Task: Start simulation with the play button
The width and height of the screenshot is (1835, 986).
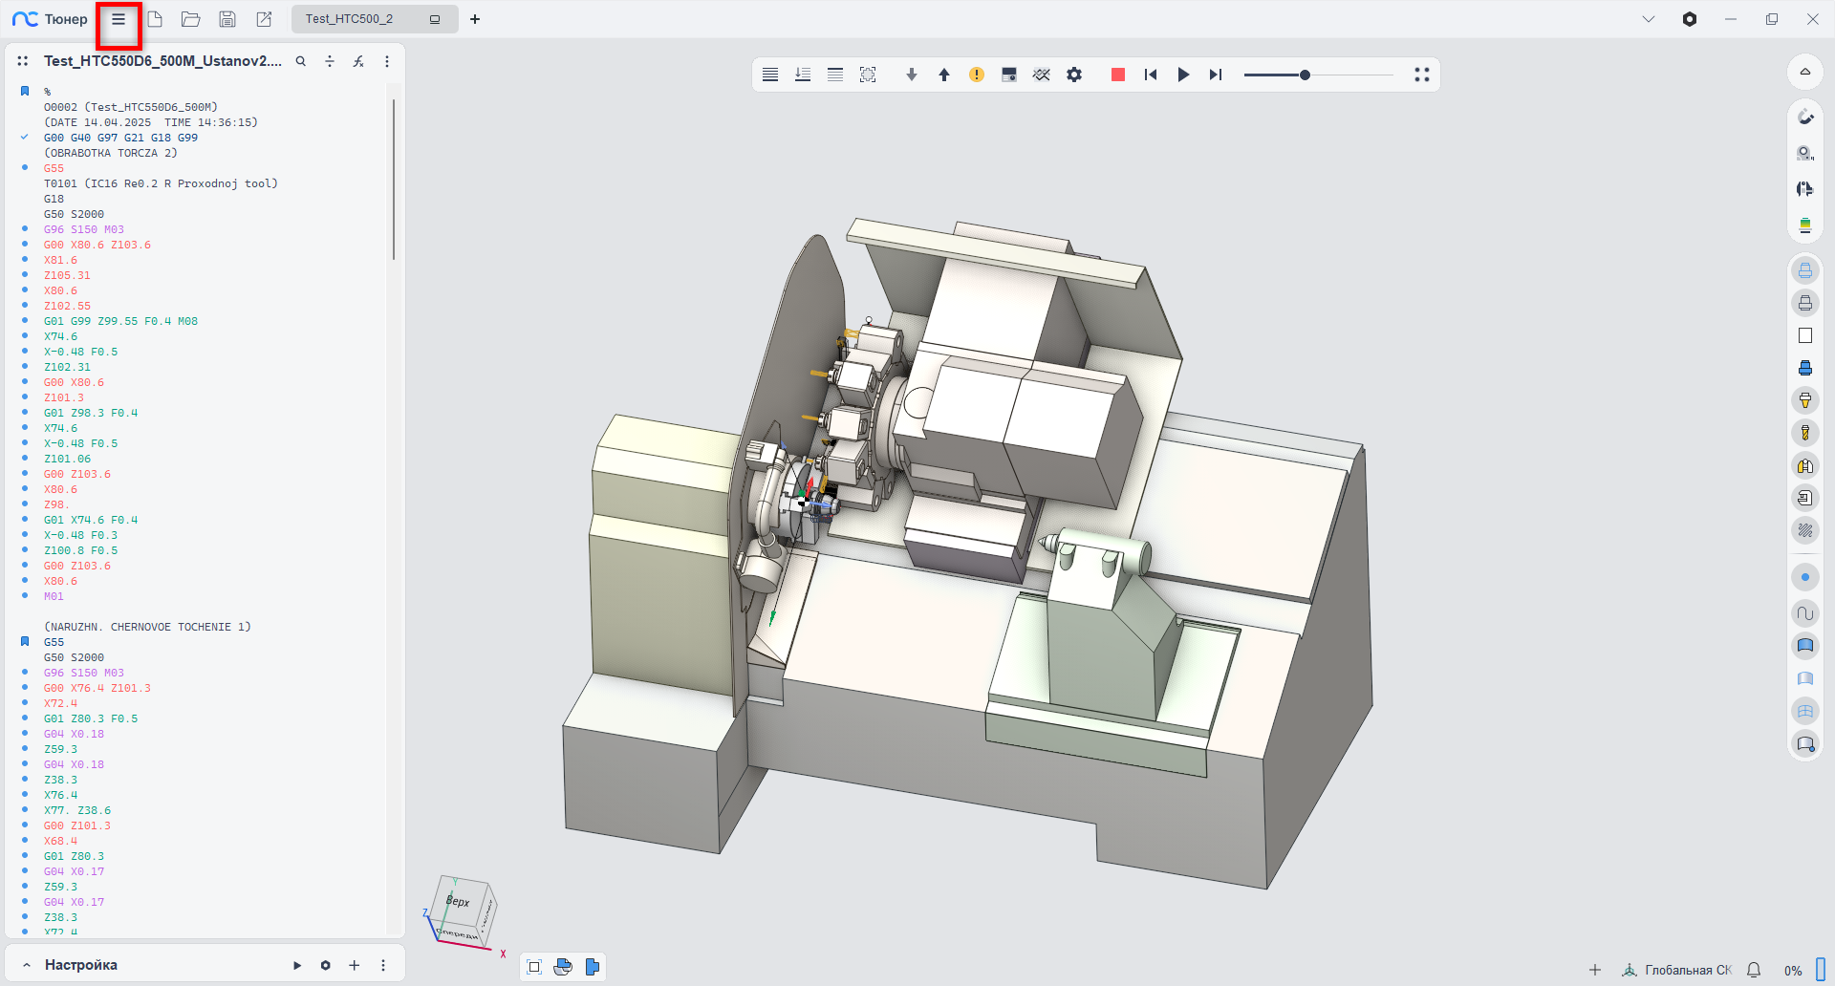Action: tap(1183, 75)
